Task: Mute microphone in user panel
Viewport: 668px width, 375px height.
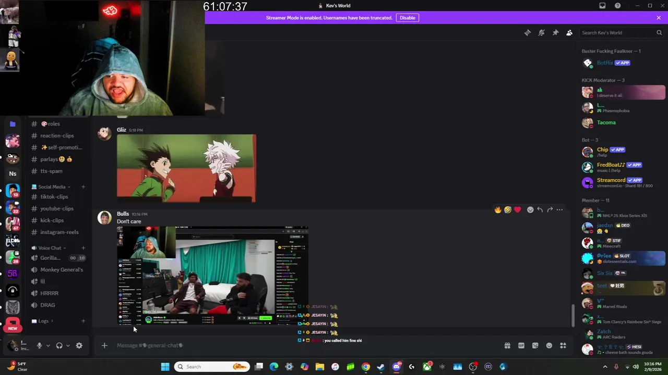Action: 39,345
